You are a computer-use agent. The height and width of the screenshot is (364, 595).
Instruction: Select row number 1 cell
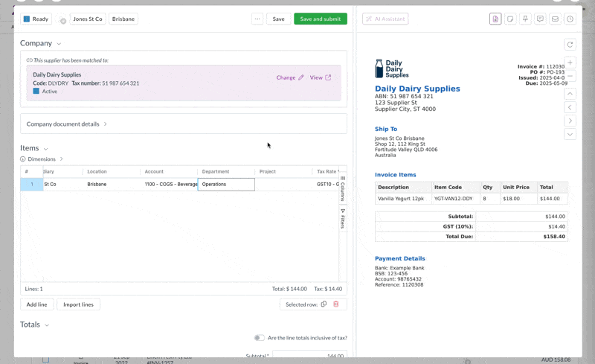(32, 185)
